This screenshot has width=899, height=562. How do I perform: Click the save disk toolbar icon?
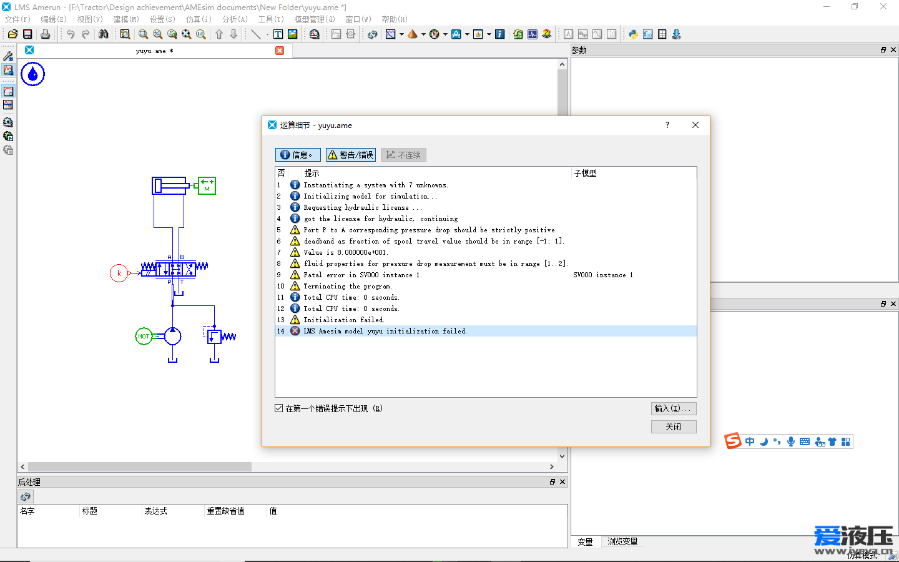pyautogui.click(x=27, y=34)
